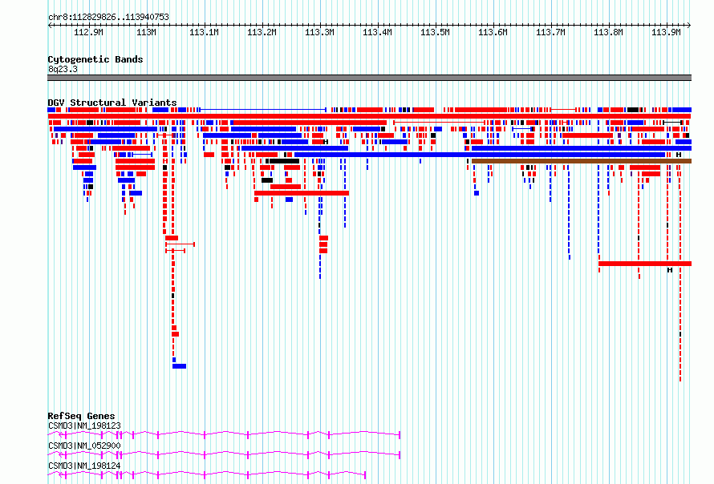Image resolution: width=714 pixels, height=484 pixels.
Task: Click the 113.8M ruler tick label
Action: click(608, 32)
